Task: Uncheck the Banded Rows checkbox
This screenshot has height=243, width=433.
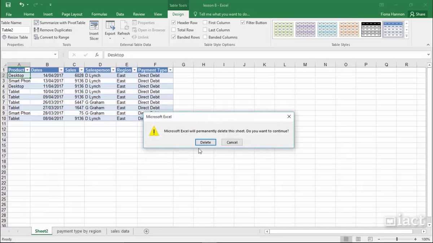Action: [175, 37]
